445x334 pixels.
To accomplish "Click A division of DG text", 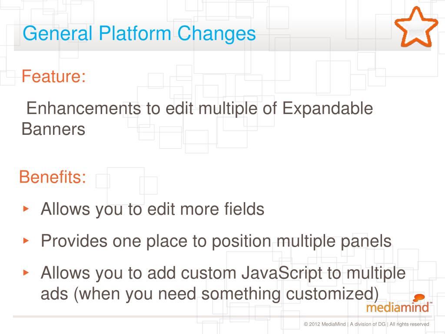I will pos(368,324).
